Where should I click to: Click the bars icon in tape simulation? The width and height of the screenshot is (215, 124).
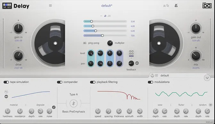pos(6,96)
